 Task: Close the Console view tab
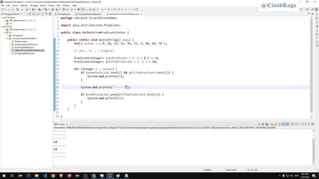(67, 124)
